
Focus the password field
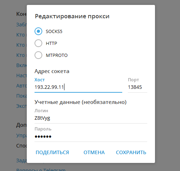click(x=91, y=137)
